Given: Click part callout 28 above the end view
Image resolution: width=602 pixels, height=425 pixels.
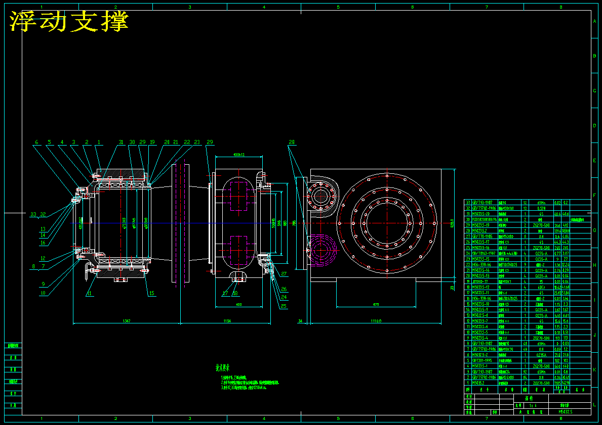Looking at the screenshot, I should coord(292,142).
